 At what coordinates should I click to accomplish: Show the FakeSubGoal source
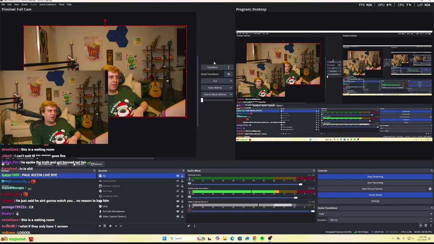tap(178, 181)
